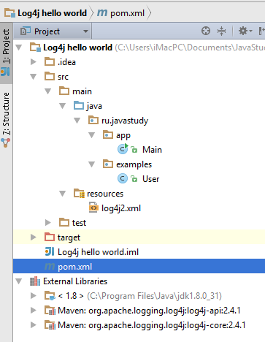Viewport: 265px width, 342px height.
Task: Select the "resources" folder label
Action: (x=105, y=194)
